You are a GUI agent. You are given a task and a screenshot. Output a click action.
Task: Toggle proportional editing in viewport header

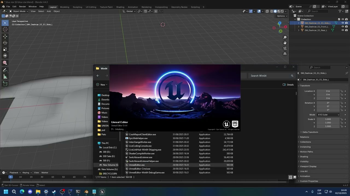(x=156, y=11)
